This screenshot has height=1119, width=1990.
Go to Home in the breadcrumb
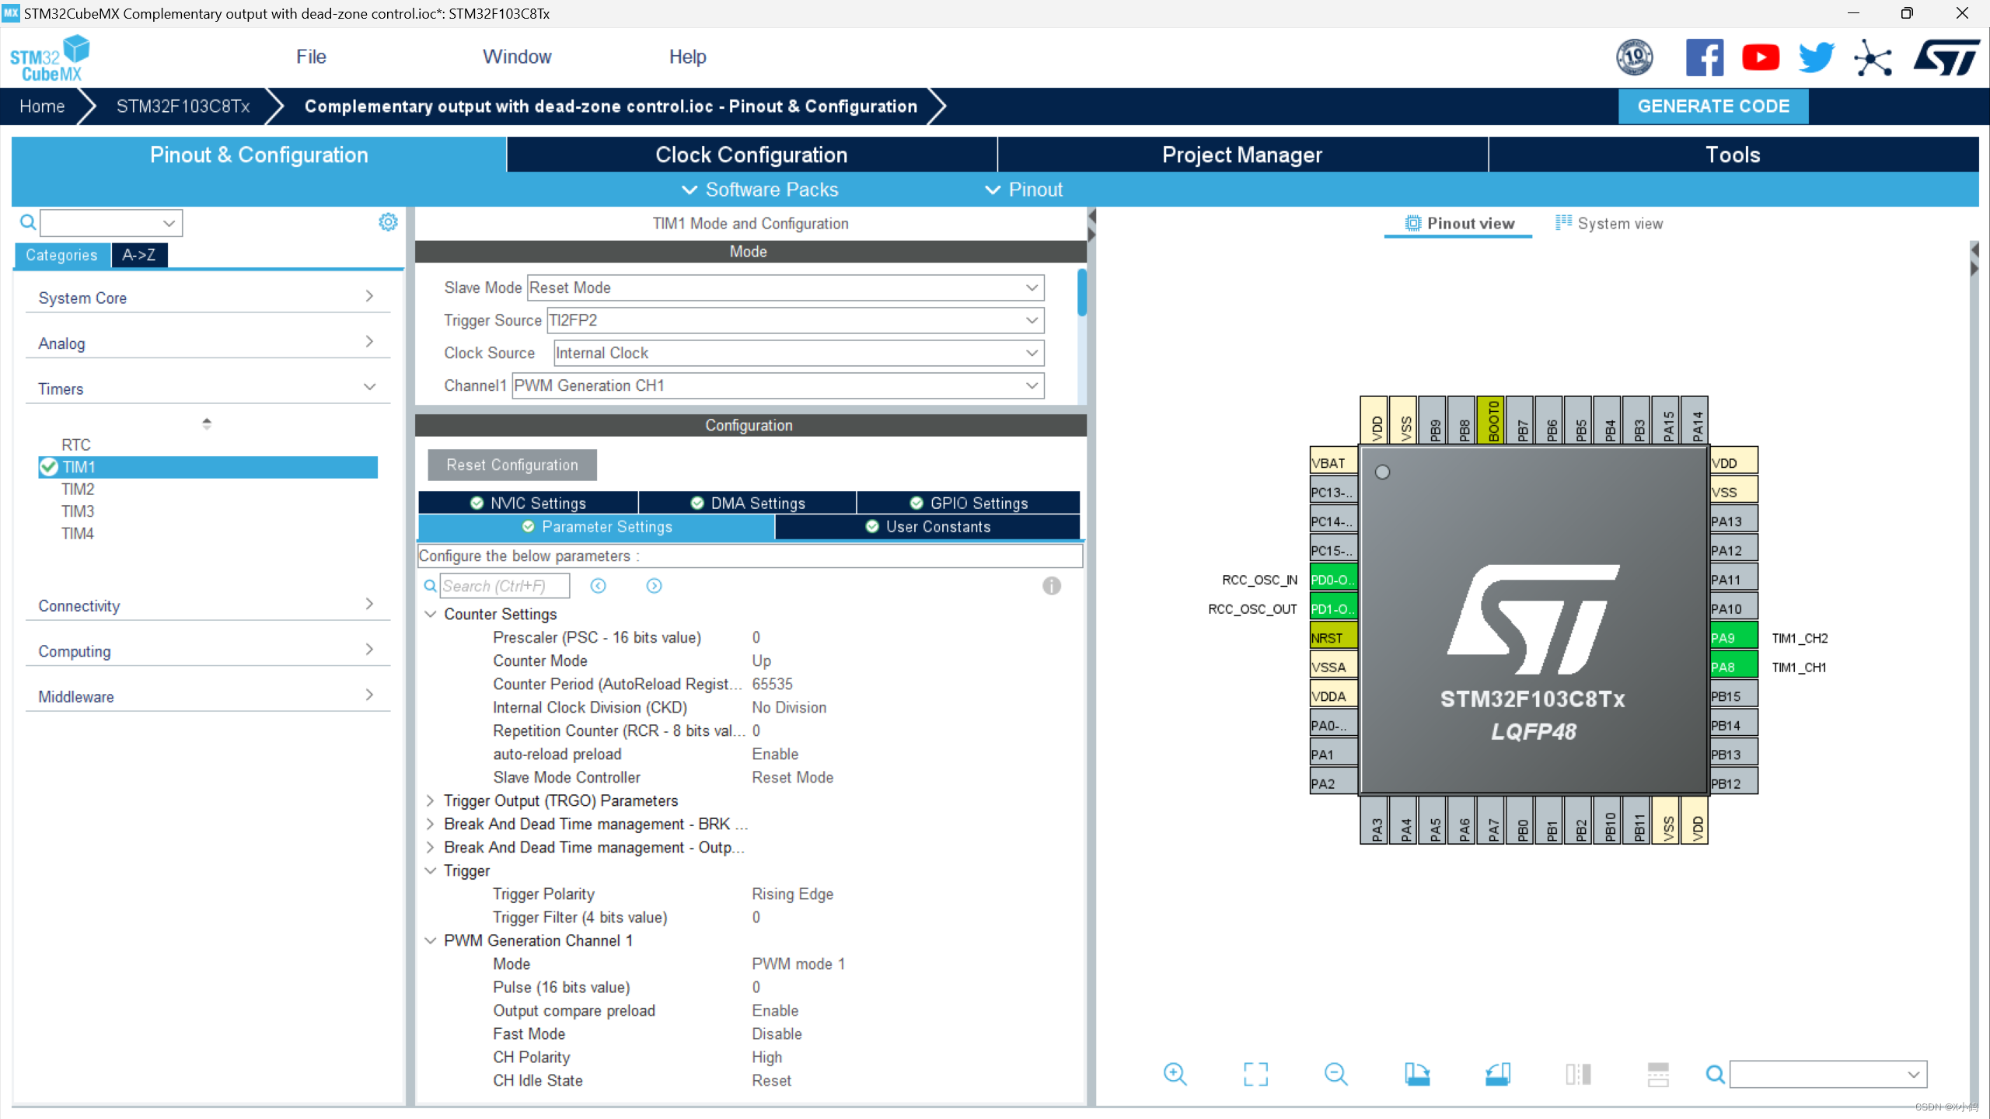pos(42,106)
